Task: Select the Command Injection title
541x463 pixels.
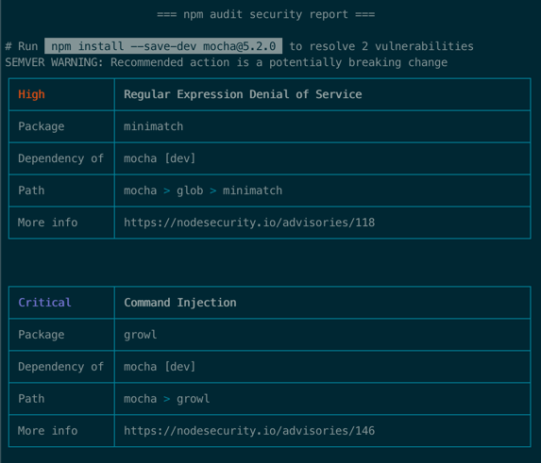Action: click(x=180, y=303)
